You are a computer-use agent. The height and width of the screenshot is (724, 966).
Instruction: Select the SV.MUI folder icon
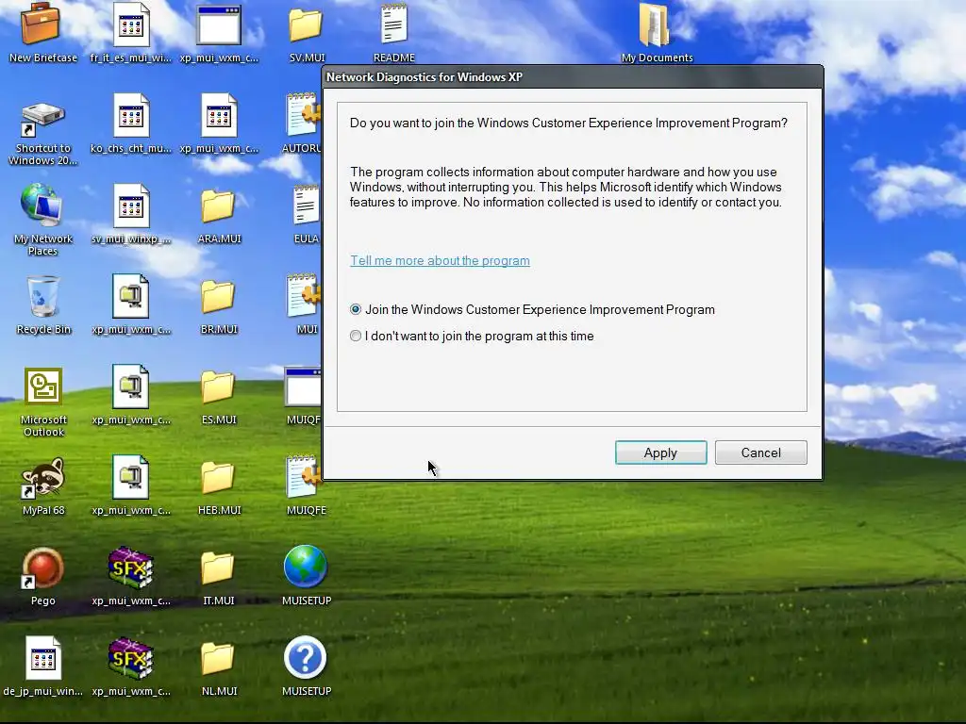[x=307, y=25]
